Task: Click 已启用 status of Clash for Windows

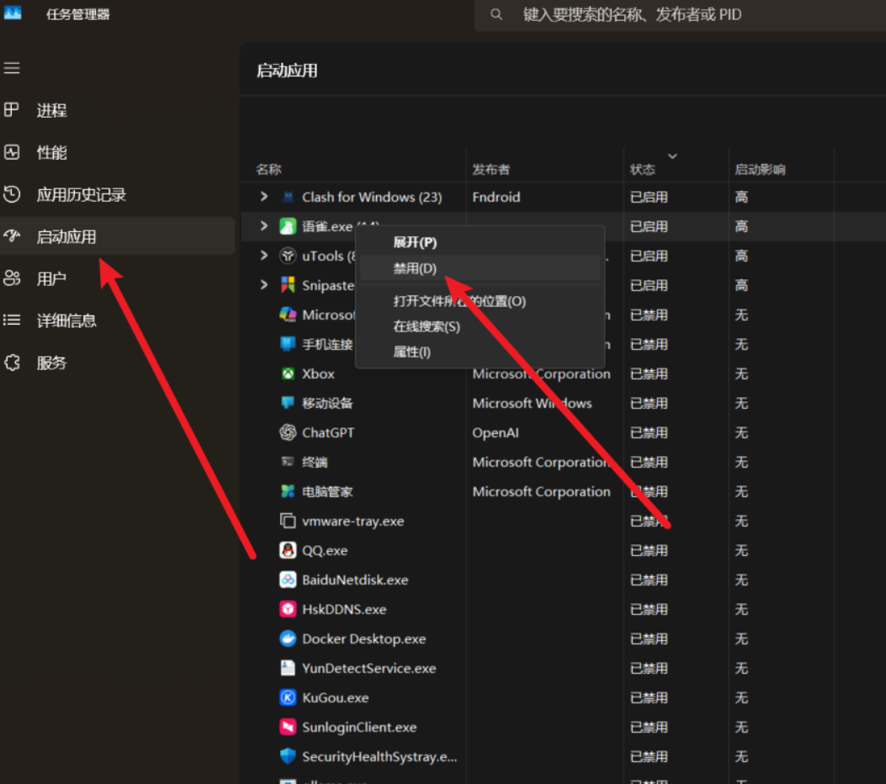Action: click(x=649, y=197)
